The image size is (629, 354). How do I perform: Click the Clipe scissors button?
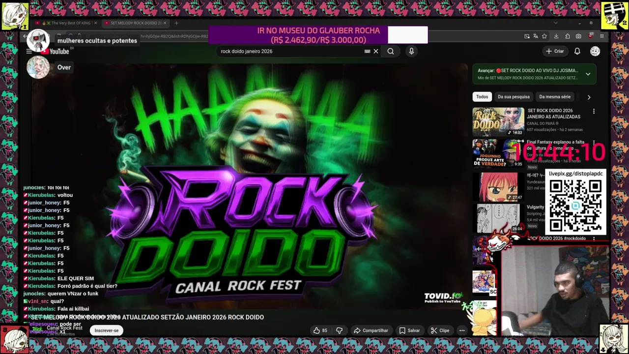(440, 330)
